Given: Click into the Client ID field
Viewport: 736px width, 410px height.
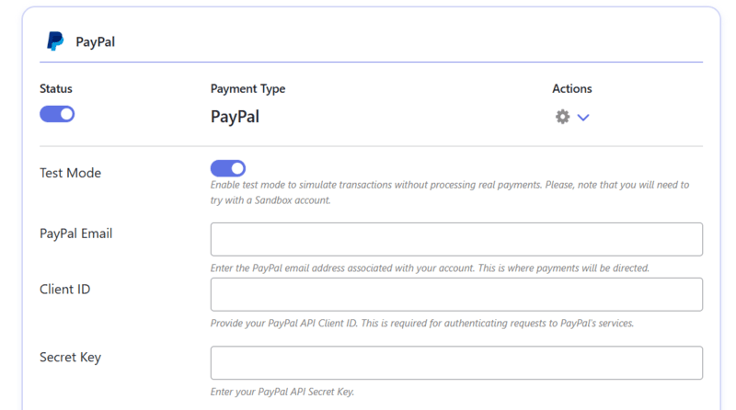Looking at the screenshot, I should tap(456, 294).
